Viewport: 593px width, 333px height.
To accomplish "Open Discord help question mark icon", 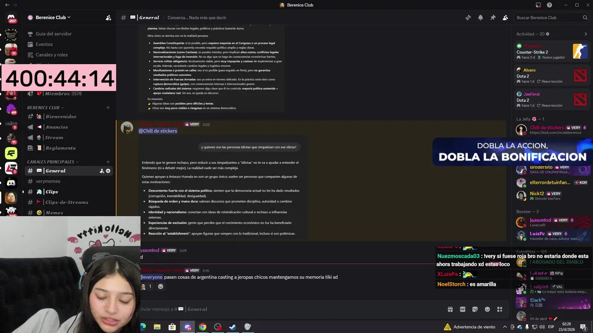I will [549, 5].
